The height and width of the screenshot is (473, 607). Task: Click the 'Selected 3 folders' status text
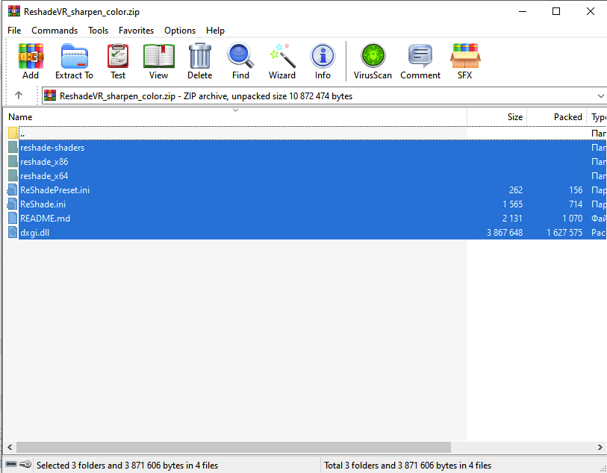(128, 466)
